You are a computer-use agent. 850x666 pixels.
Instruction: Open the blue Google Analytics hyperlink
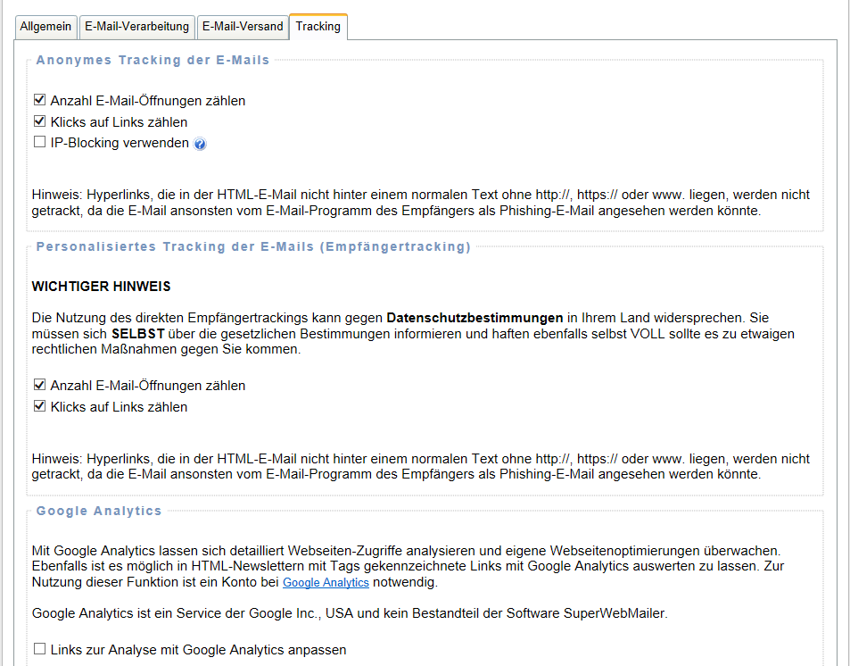click(x=326, y=583)
